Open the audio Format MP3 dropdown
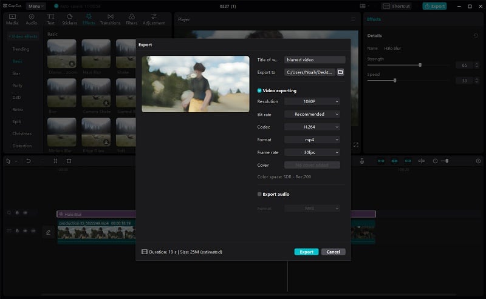The image size is (486, 299). 312,208
